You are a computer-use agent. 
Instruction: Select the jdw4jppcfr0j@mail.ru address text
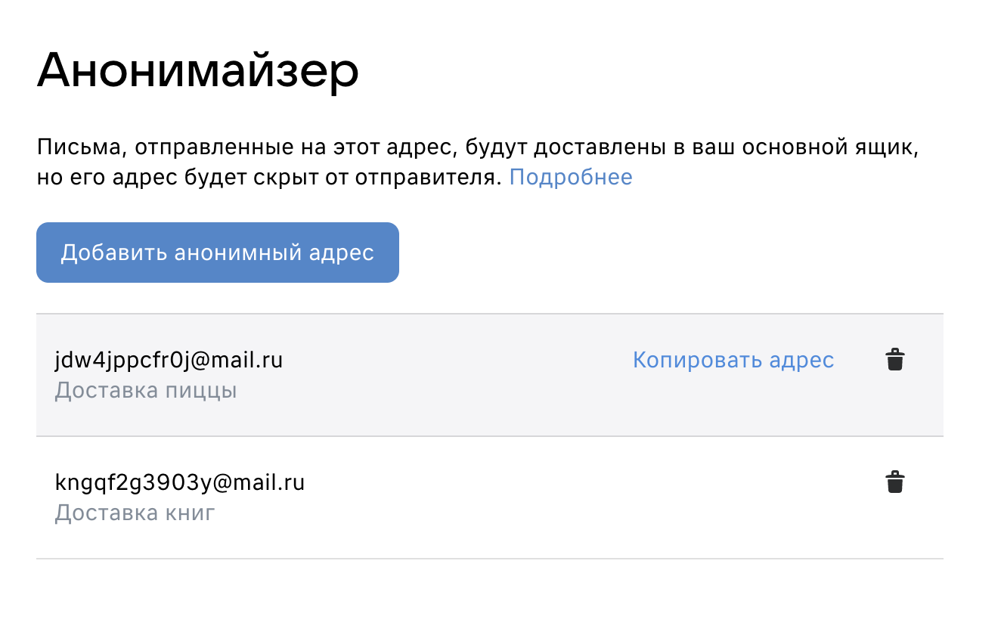(x=169, y=360)
